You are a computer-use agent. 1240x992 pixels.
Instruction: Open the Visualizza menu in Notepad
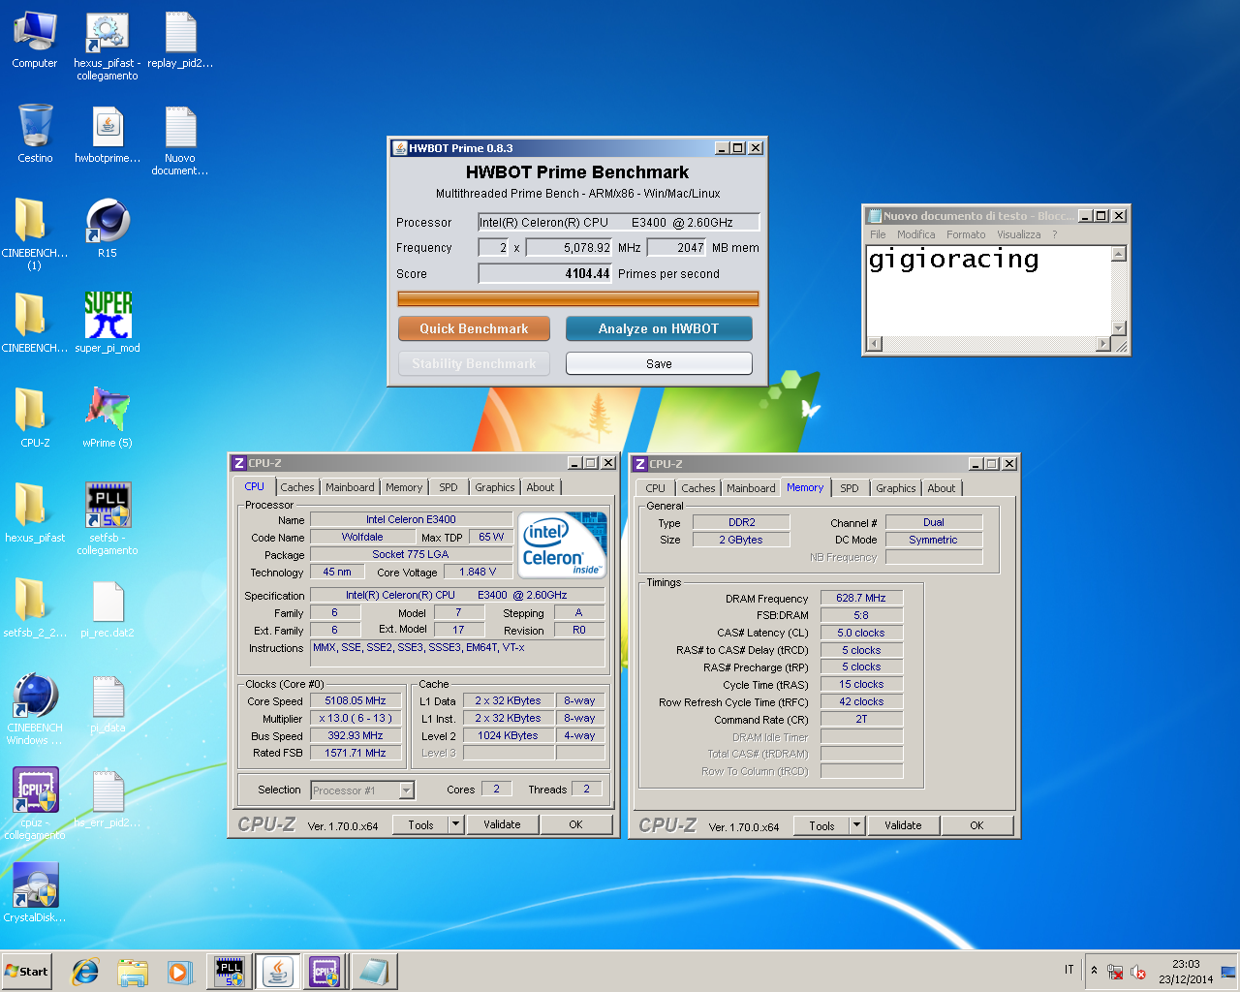click(x=1019, y=234)
